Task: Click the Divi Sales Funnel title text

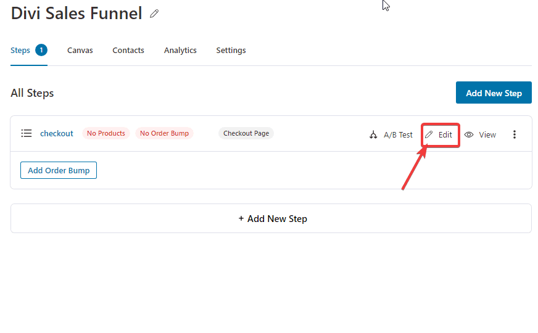Action: tap(77, 14)
